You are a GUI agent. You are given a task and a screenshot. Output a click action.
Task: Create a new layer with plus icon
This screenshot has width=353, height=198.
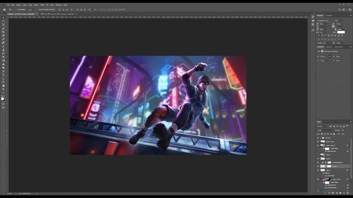tap(344, 193)
